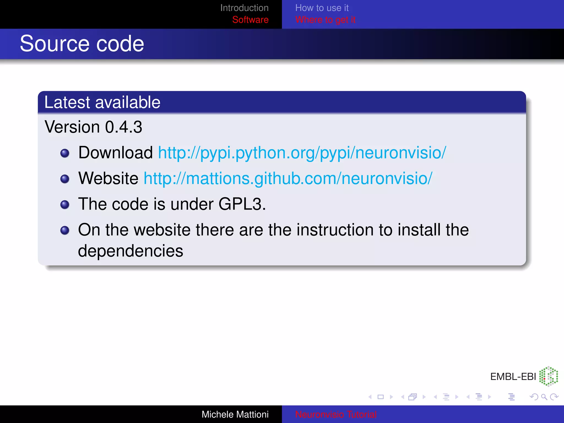The image size is (564, 423).
Task: Go forward using the redo arrow icon
Action: (554, 397)
